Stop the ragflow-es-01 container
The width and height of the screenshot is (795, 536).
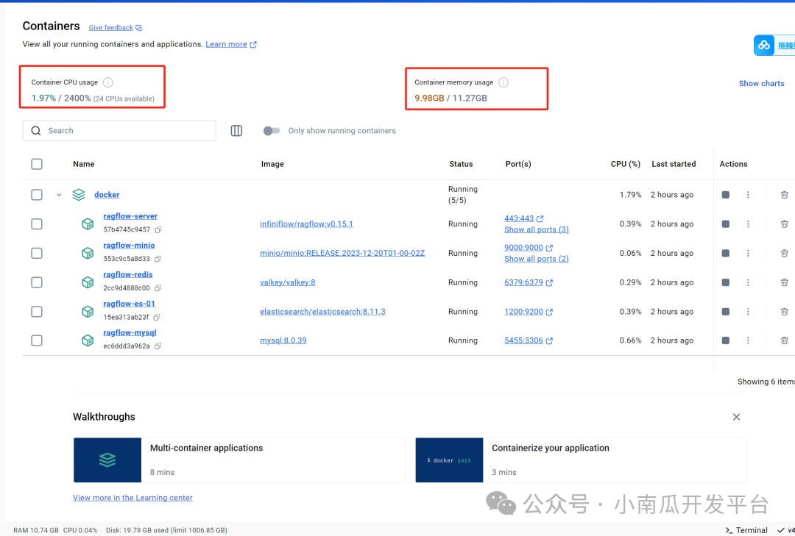click(726, 312)
